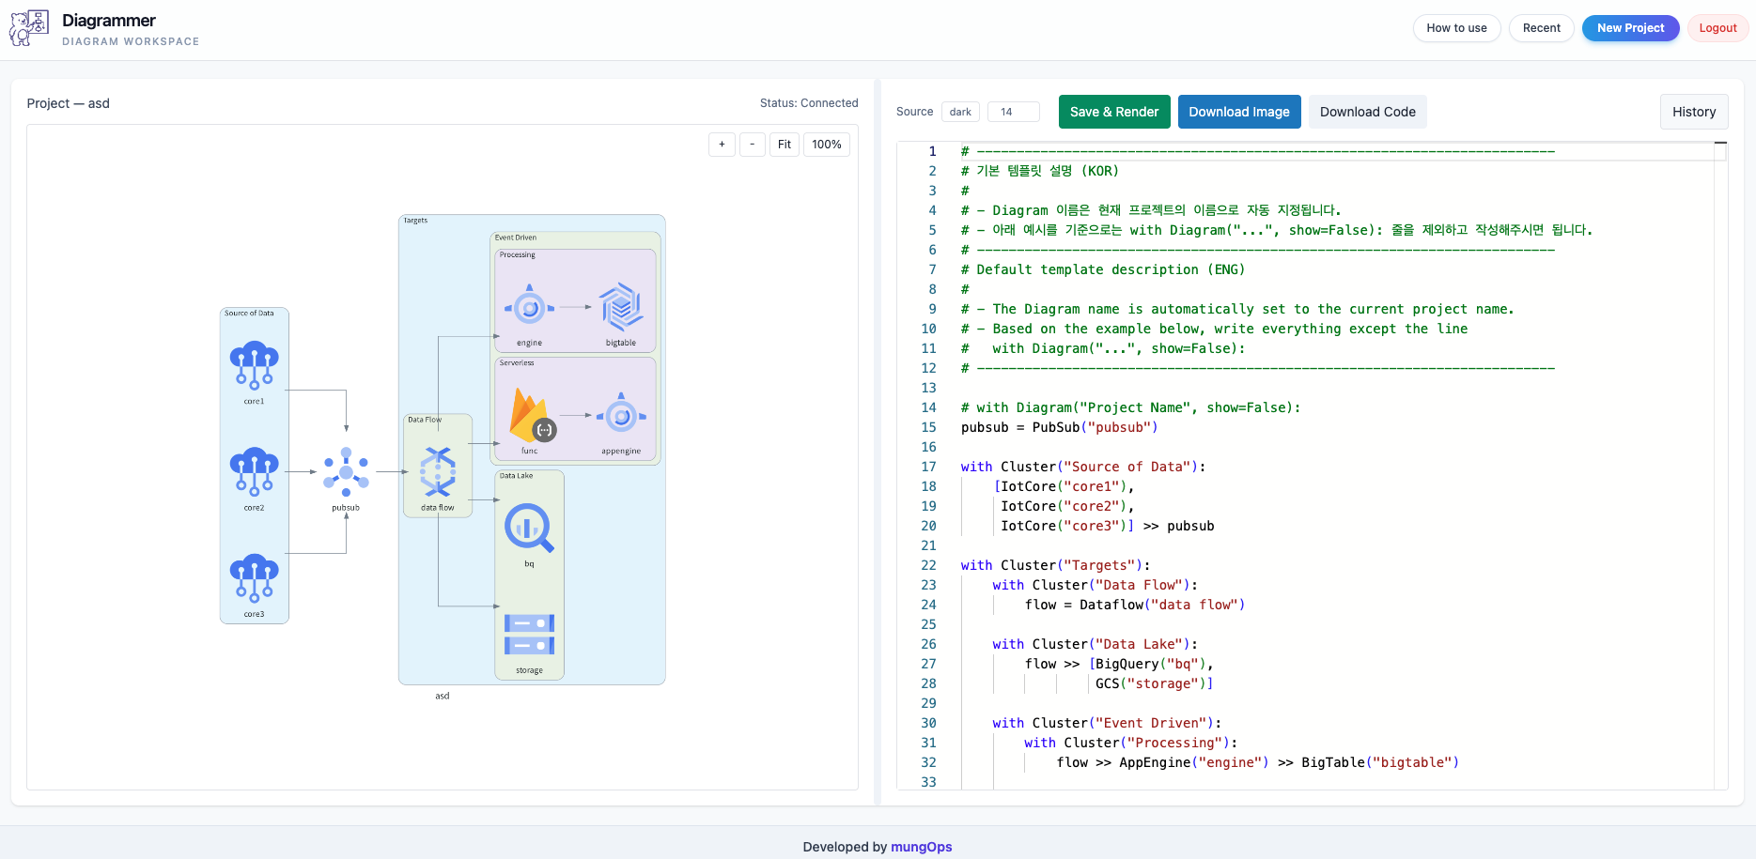Click the appengine icon in Serverless cluster
This screenshot has width=1756, height=859.
click(621, 415)
